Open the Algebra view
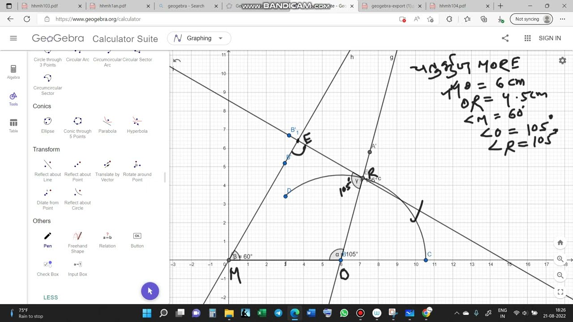The height and width of the screenshot is (322, 573). (13, 72)
